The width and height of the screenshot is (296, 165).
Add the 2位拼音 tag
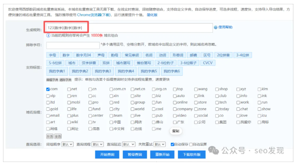click(x=223, y=55)
